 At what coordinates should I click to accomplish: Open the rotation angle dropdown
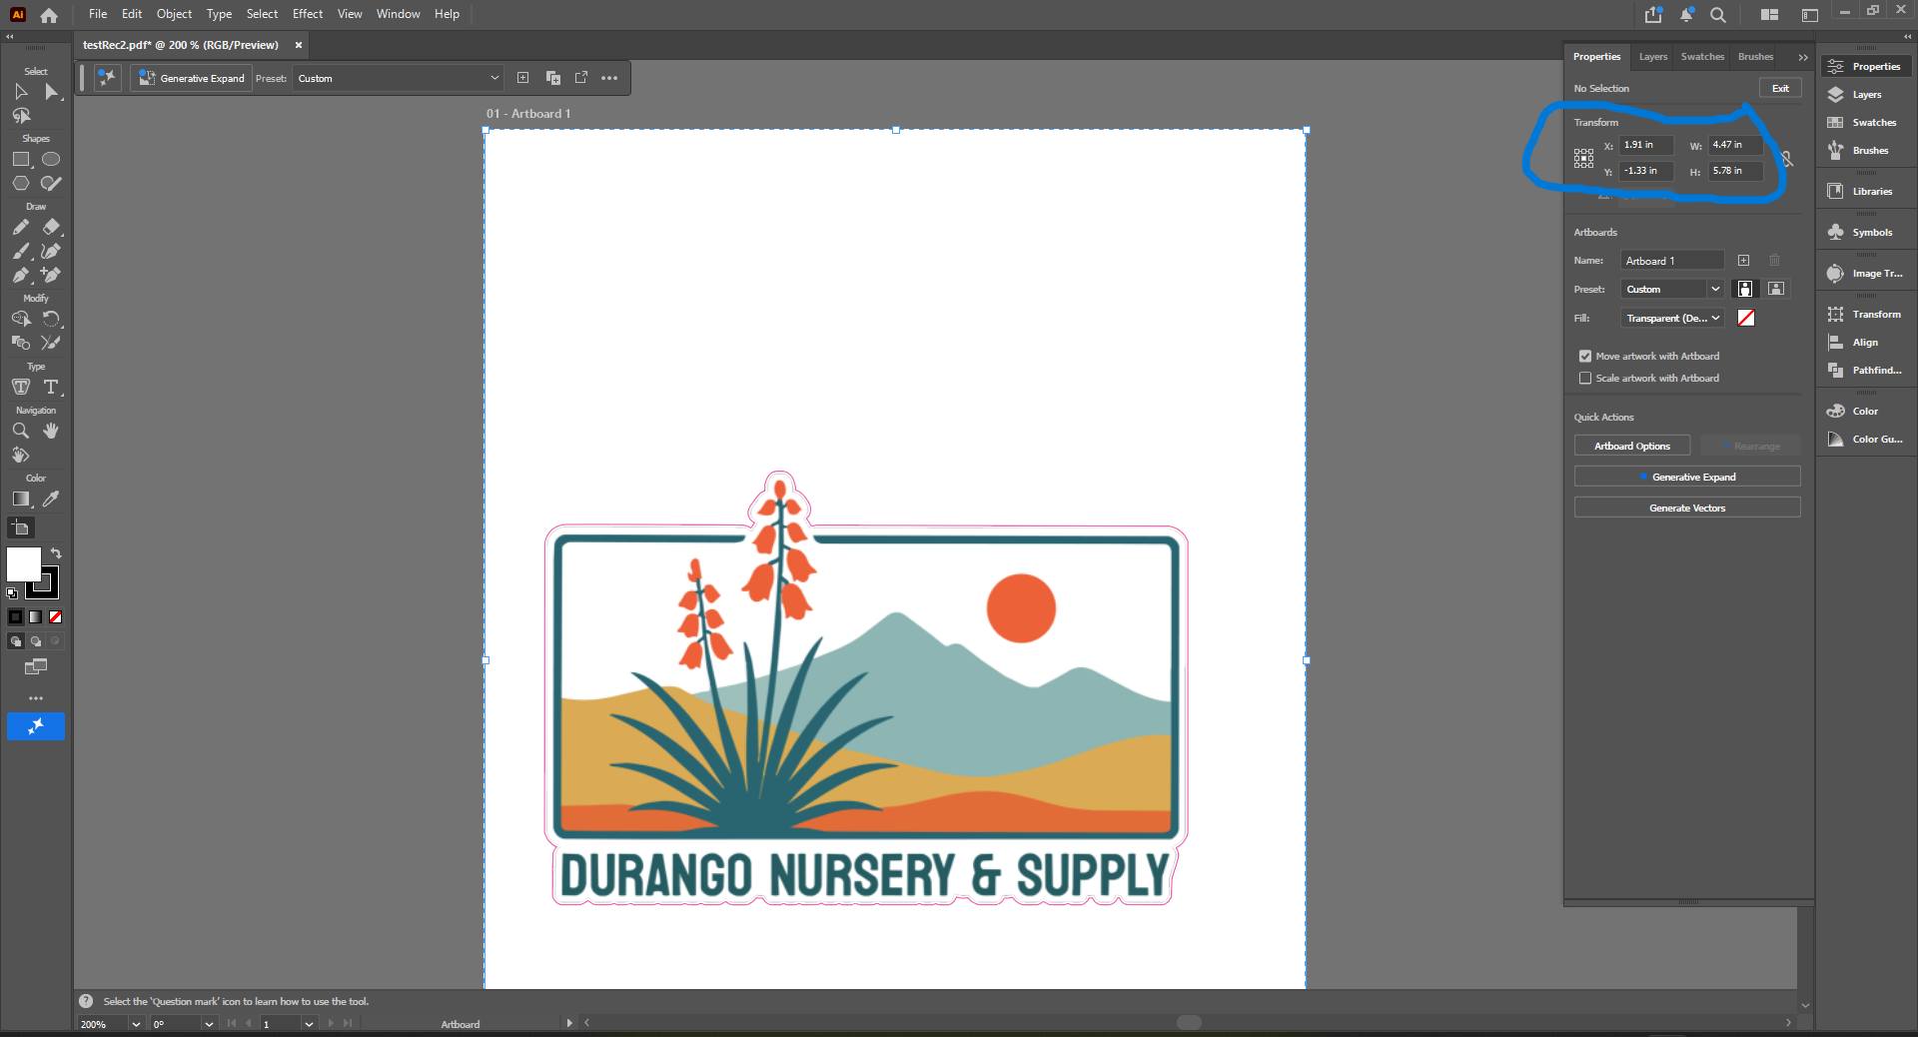pos(209,1024)
